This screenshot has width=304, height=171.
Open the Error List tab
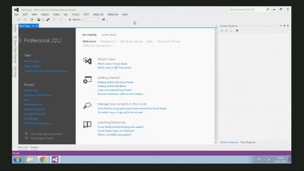coord(23,147)
